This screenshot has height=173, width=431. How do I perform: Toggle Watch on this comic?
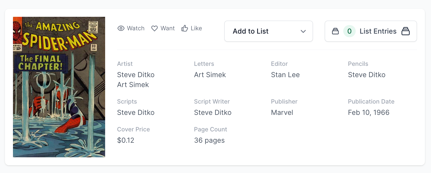[131, 28]
